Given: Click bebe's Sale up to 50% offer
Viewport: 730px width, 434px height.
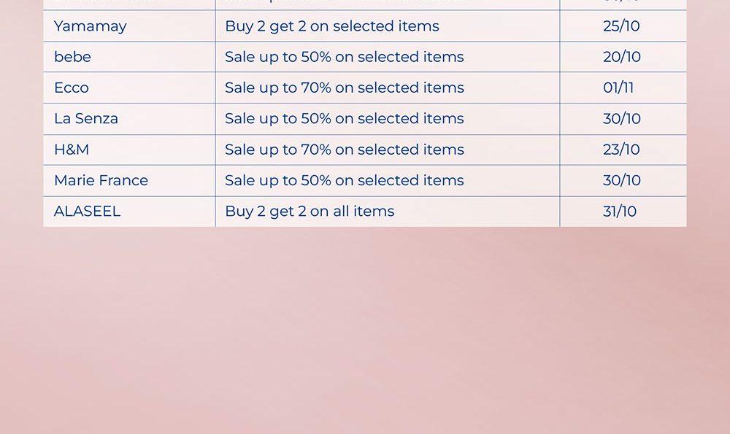Looking at the screenshot, I should pyautogui.click(x=344, y=57).
